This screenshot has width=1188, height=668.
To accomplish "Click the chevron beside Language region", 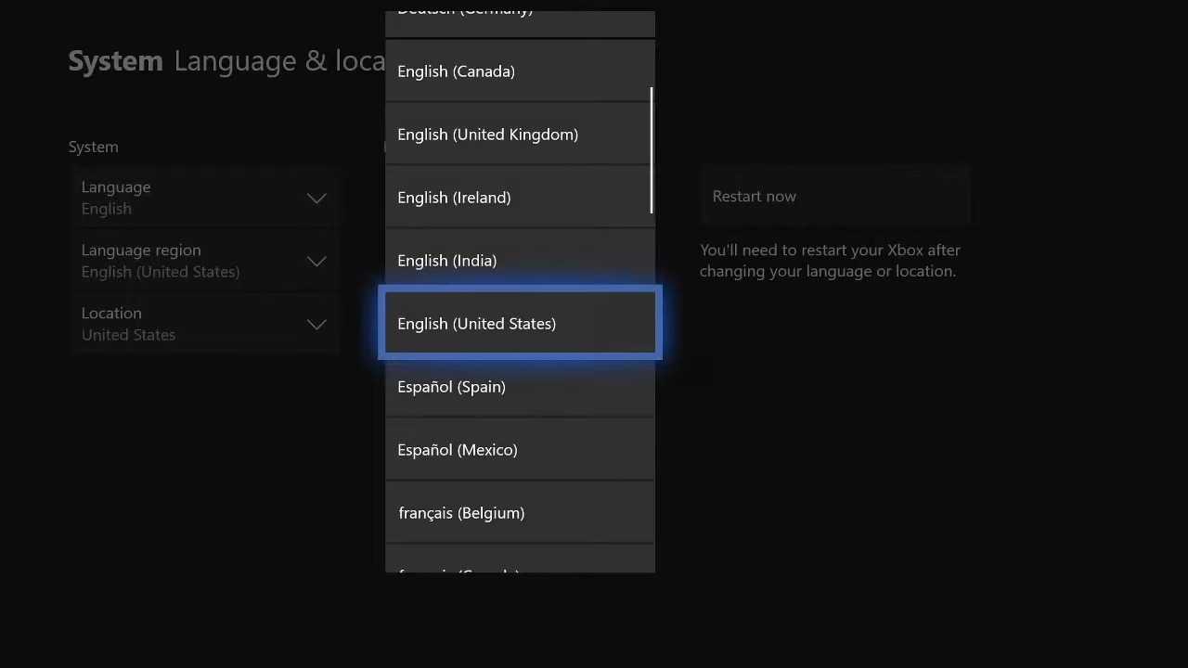I will coord(316,262).
